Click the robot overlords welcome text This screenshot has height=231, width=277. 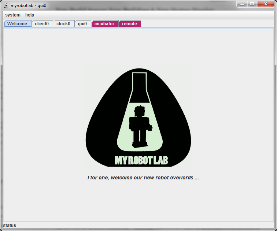click(143, 178)
